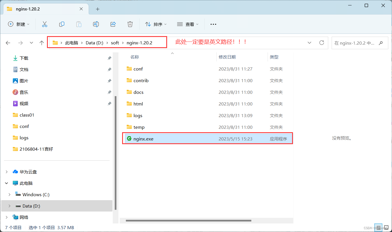Click the Pictures (图片) icon in sidebar
The width and height of the screenshot is (392, 232).
click(x=15, y=81)
